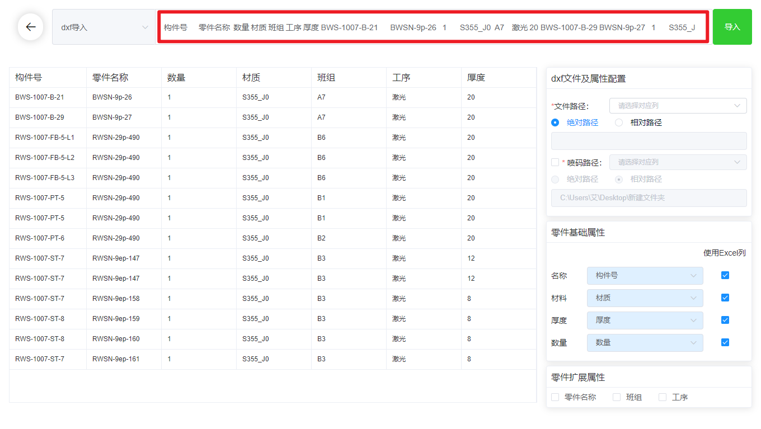Screen dimensions: 761x429
Task: Select the RWS-1007-PT-6 cell
Action: click(x=48, y=238)
